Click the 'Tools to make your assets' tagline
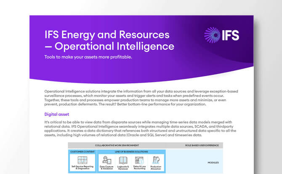 [x=88, y=57]
